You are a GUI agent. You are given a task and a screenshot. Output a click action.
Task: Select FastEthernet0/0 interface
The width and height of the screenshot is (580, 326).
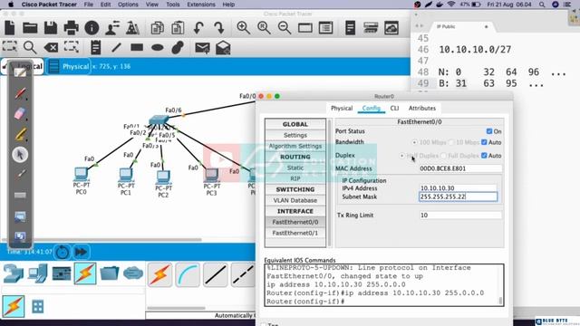tap(295, 222)
